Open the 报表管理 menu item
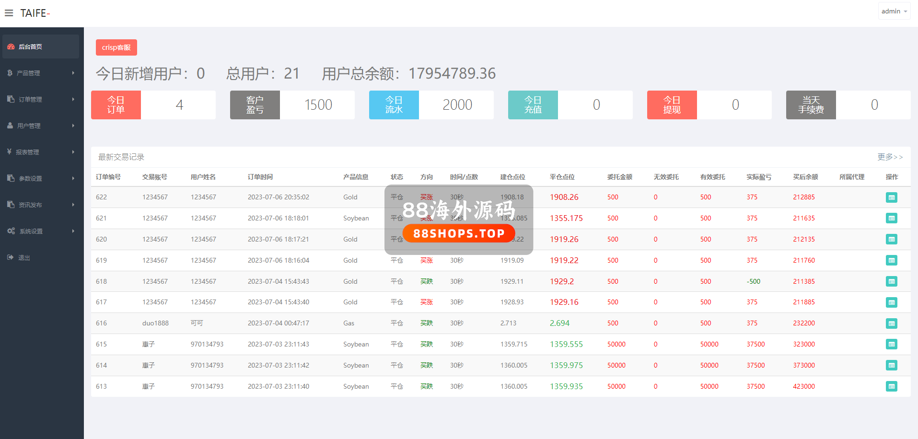 click(x=41, y=152)
